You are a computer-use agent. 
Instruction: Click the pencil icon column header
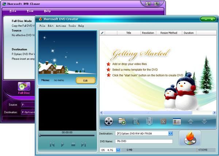(x=102, y=33)
